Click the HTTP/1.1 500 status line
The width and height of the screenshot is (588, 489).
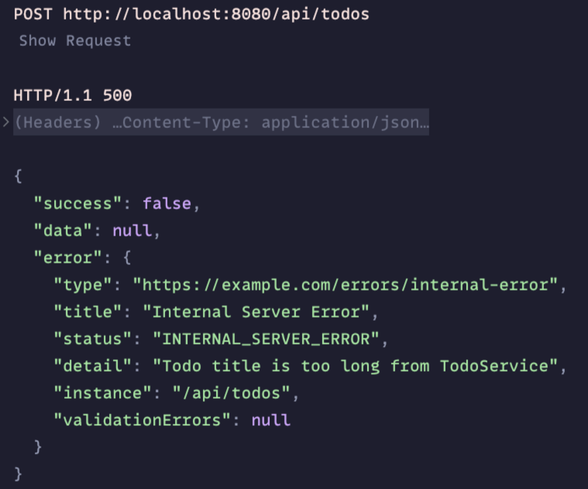(x=72, y=95)
